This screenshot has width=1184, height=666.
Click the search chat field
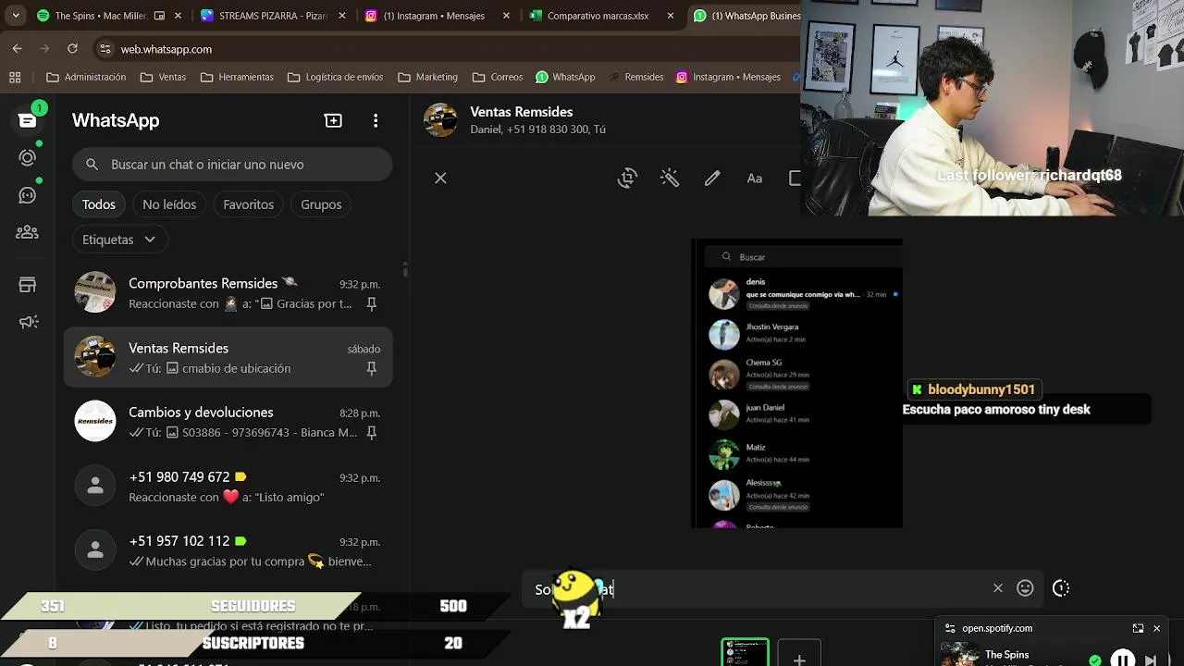[232, 165]
